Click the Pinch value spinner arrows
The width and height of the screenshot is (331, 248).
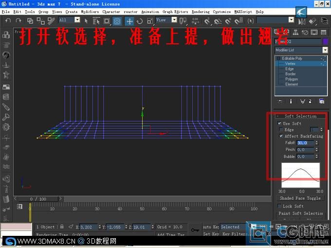(x=316, y=149)
